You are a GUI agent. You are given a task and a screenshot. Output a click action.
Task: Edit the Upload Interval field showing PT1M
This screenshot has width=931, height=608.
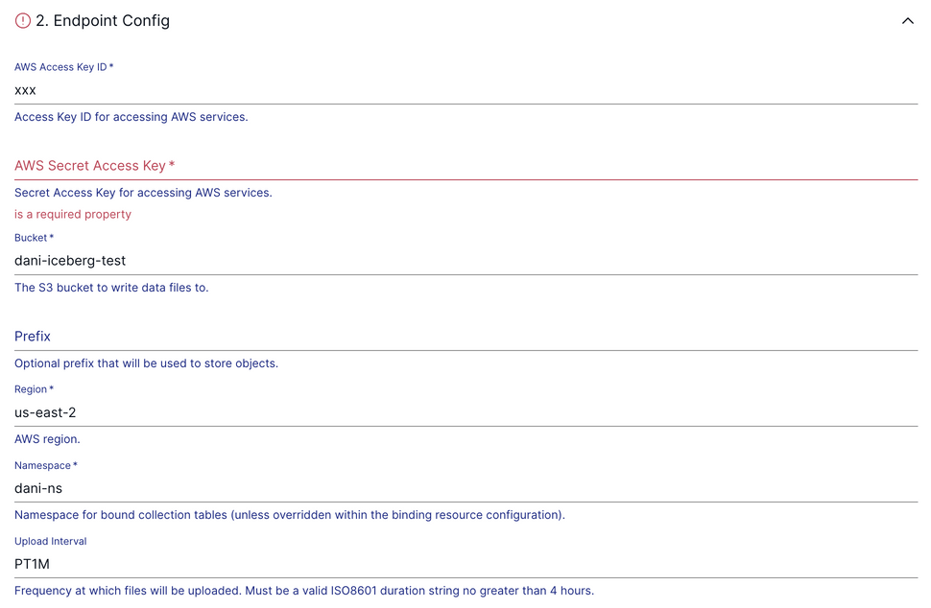tap(465, 564)
